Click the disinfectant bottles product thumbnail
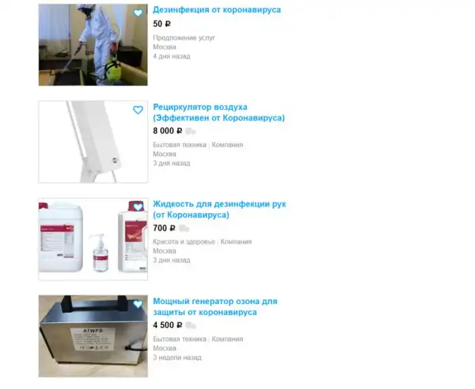 tap(93, 239)
